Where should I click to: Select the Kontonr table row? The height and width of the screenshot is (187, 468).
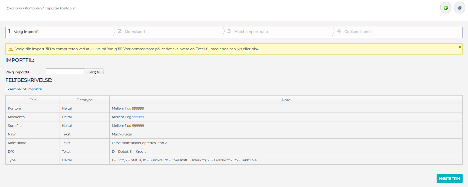pyautogui.click(x=15, y=108)
